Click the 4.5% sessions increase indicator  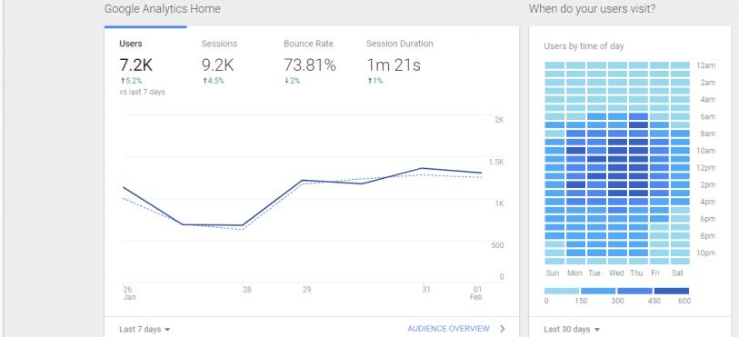click(213, 81)
